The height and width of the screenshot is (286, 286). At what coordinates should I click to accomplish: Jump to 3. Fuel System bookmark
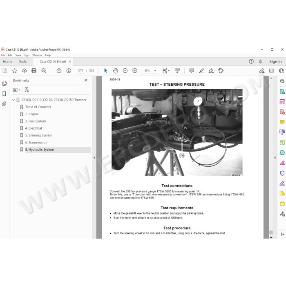point(36,121)
